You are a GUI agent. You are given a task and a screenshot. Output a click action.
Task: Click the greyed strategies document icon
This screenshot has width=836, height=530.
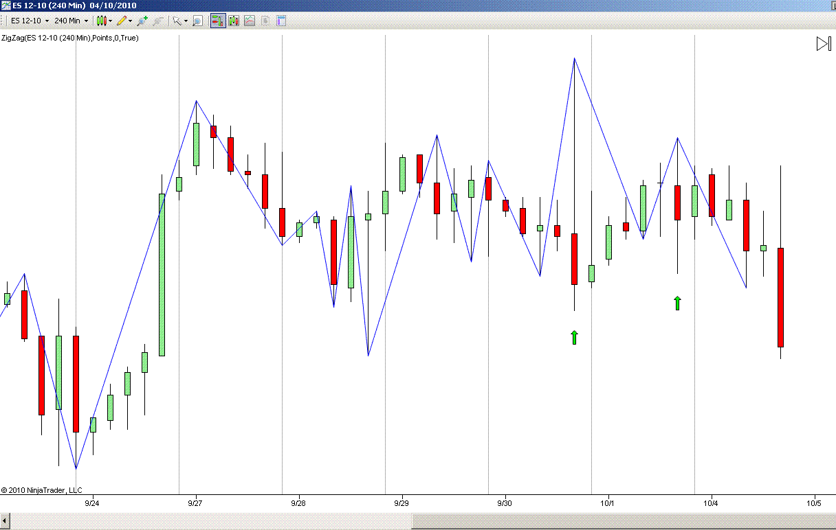(x=265, y=21)
